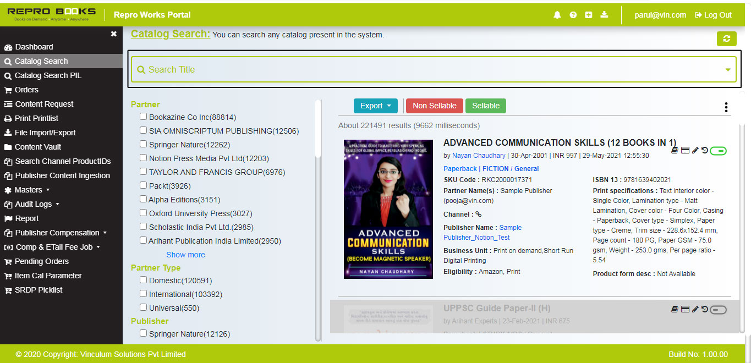Open Orders from the sidebar
This screenshot has height=363, width=751.
26,90
